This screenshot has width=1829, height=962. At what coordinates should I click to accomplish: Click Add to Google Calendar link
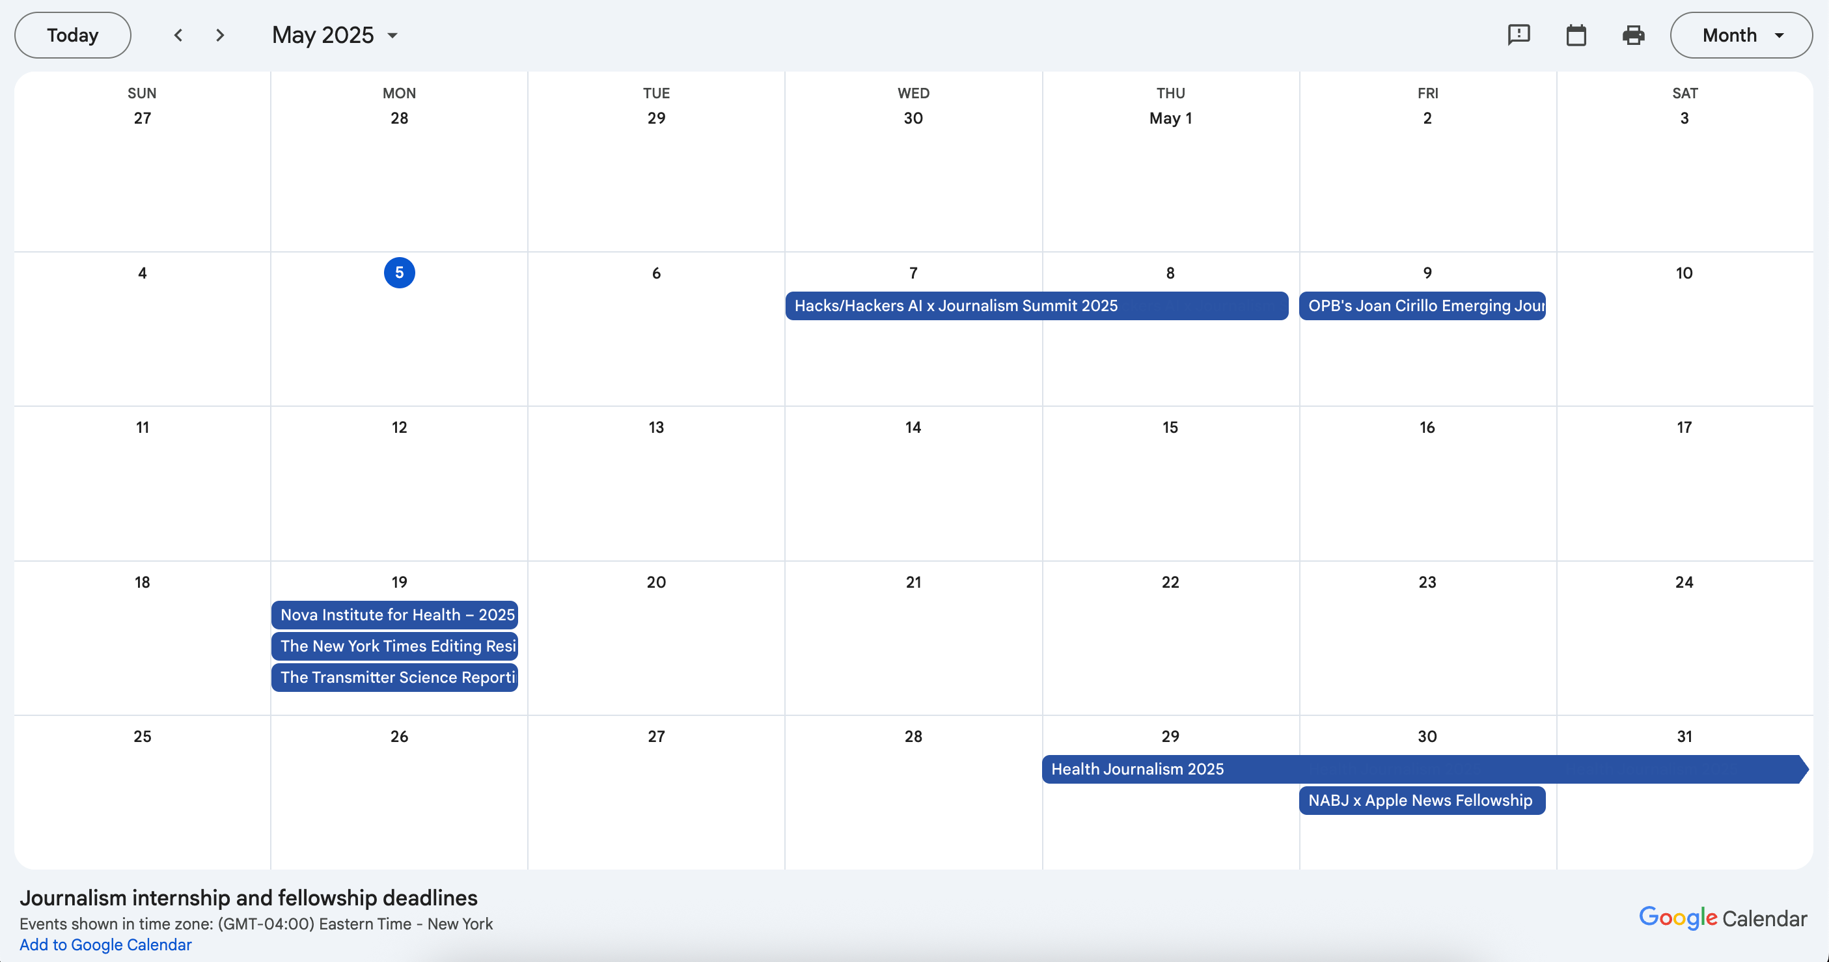pyautogui.click(x=105, y=944)
